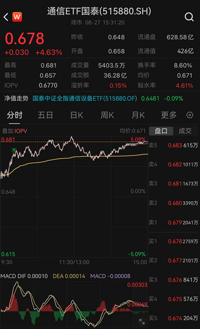The image size is (200, 329).
Task: Open search with the magnifier icon
Action: 189,17
